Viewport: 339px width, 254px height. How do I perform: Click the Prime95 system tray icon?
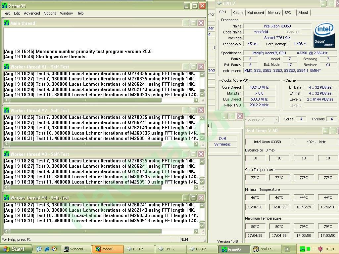click(x=303, y=249)
